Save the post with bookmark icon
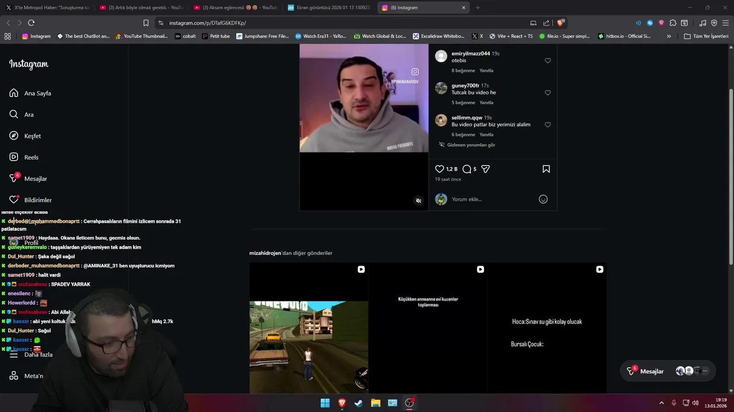Viewport: 734px width, 412px height. 546,169
